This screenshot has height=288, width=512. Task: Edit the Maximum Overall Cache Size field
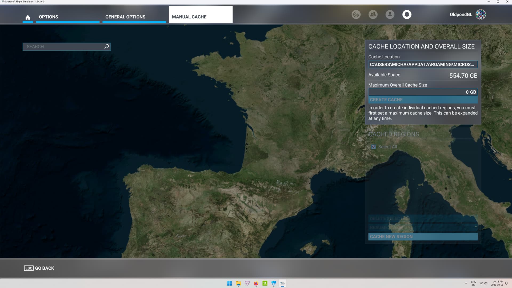click(x=423, y=92)
